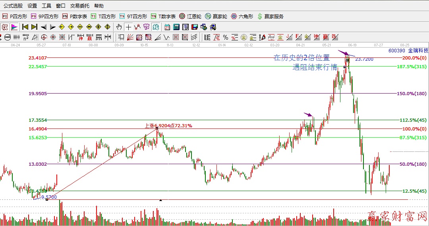Open the 交易委托 menu
Image resolution: width=429 pixels, height=226 pixels.
80,6
